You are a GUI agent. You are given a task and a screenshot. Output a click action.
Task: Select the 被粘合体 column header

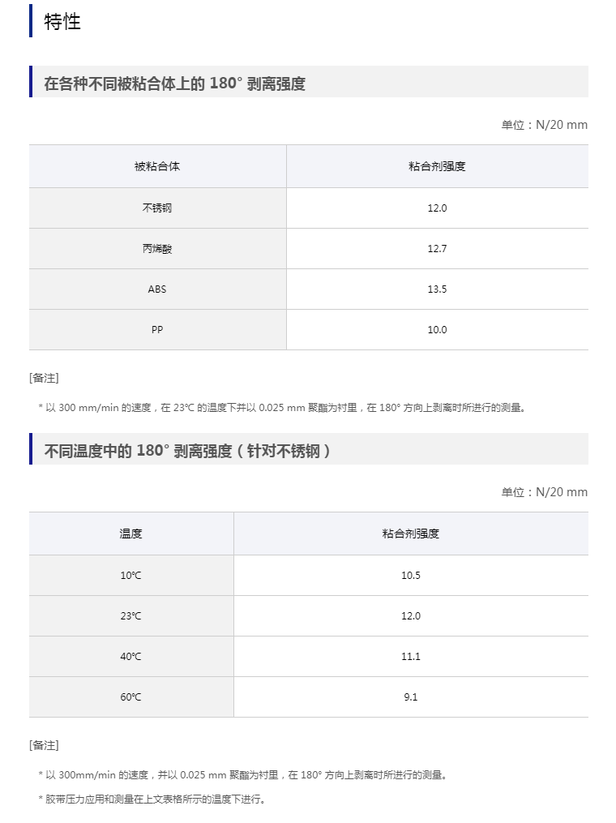[157, 166]
